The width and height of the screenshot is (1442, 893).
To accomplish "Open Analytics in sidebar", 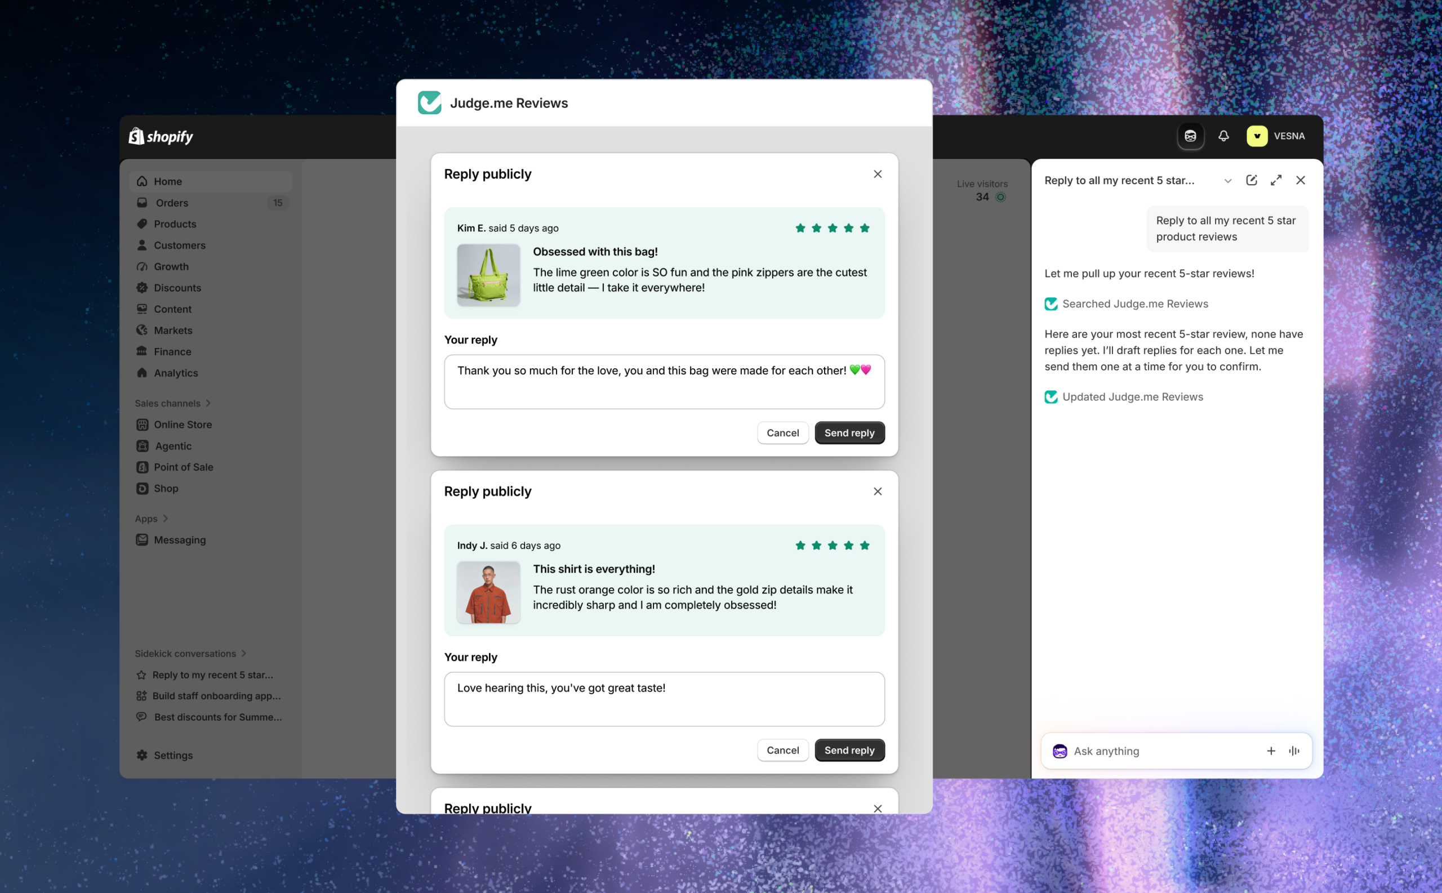I will [210, 373].
